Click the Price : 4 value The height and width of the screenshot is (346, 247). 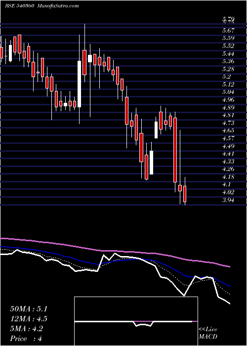tap(26, 339)
